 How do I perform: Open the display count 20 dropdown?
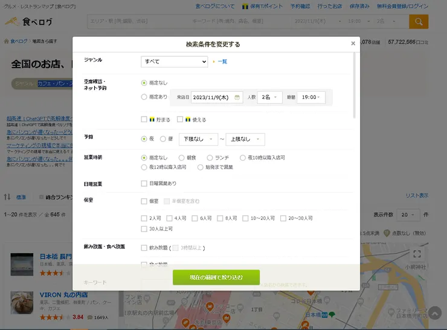408,215
